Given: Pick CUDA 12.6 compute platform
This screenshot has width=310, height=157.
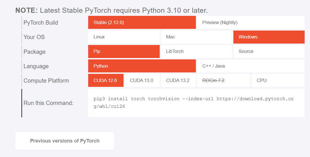Looking at the screenshot, I should tap(106, 80).
